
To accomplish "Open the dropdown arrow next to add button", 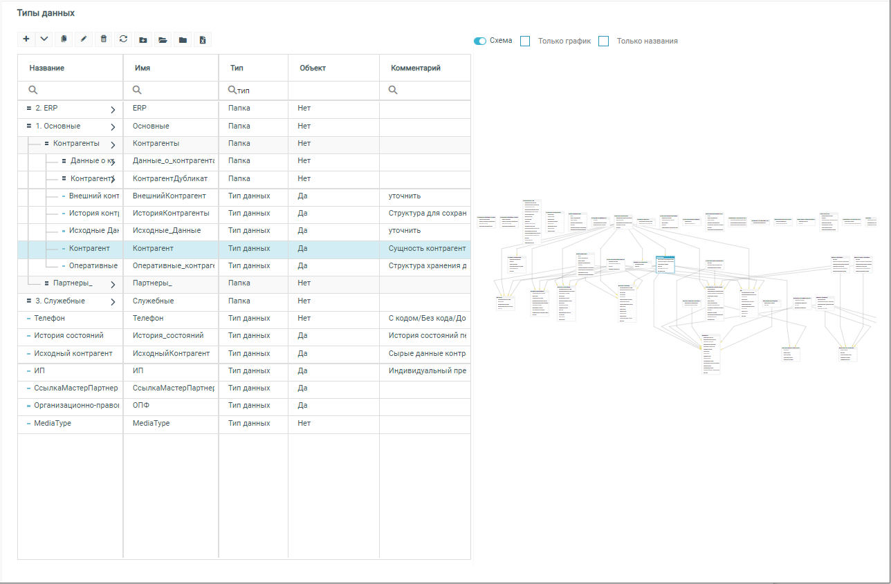I will pyautogui.click(x=44, y=39).
